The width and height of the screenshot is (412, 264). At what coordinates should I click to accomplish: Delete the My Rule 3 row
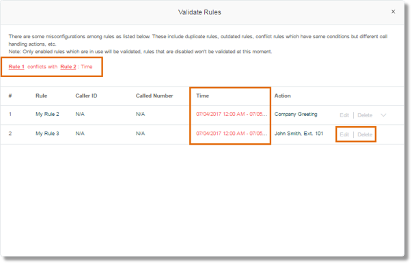(x=365, y=134)
